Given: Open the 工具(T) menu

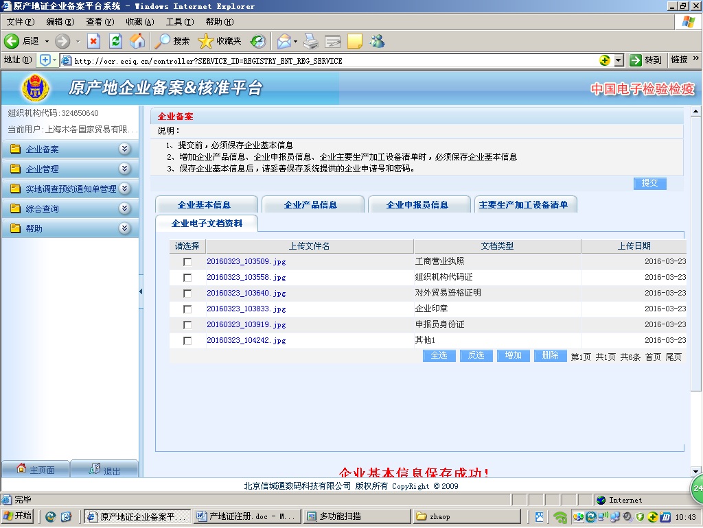Looking at the screenshot, I should pyautogui.click(x=179, y=22).
